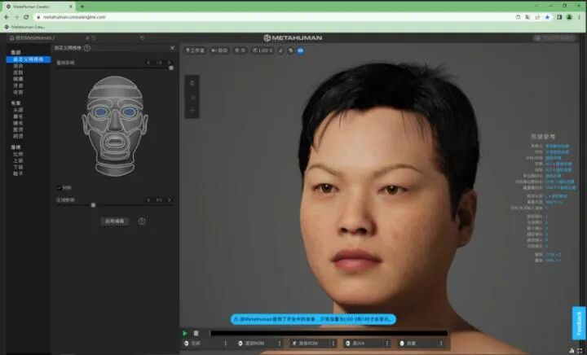
Task: Select the left blue eye region on face map
Action: (x=101, y=112)
